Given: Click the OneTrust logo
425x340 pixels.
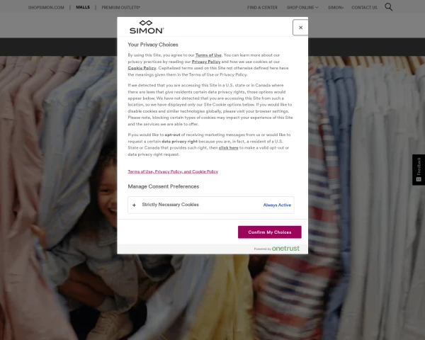Looking at the screenshot, I should (x=285, y=249).
